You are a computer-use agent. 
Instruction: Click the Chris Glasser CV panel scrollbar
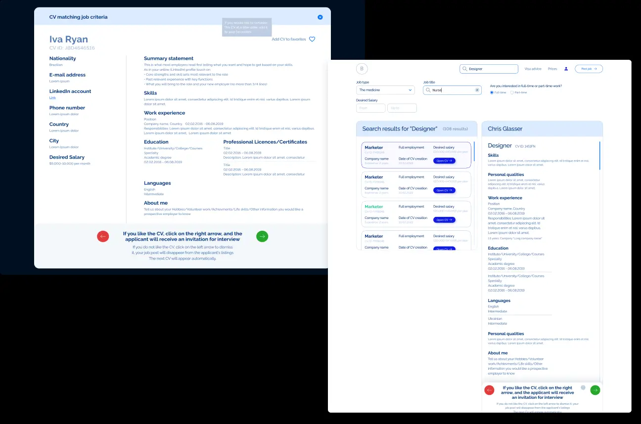(x=600, y=156)
